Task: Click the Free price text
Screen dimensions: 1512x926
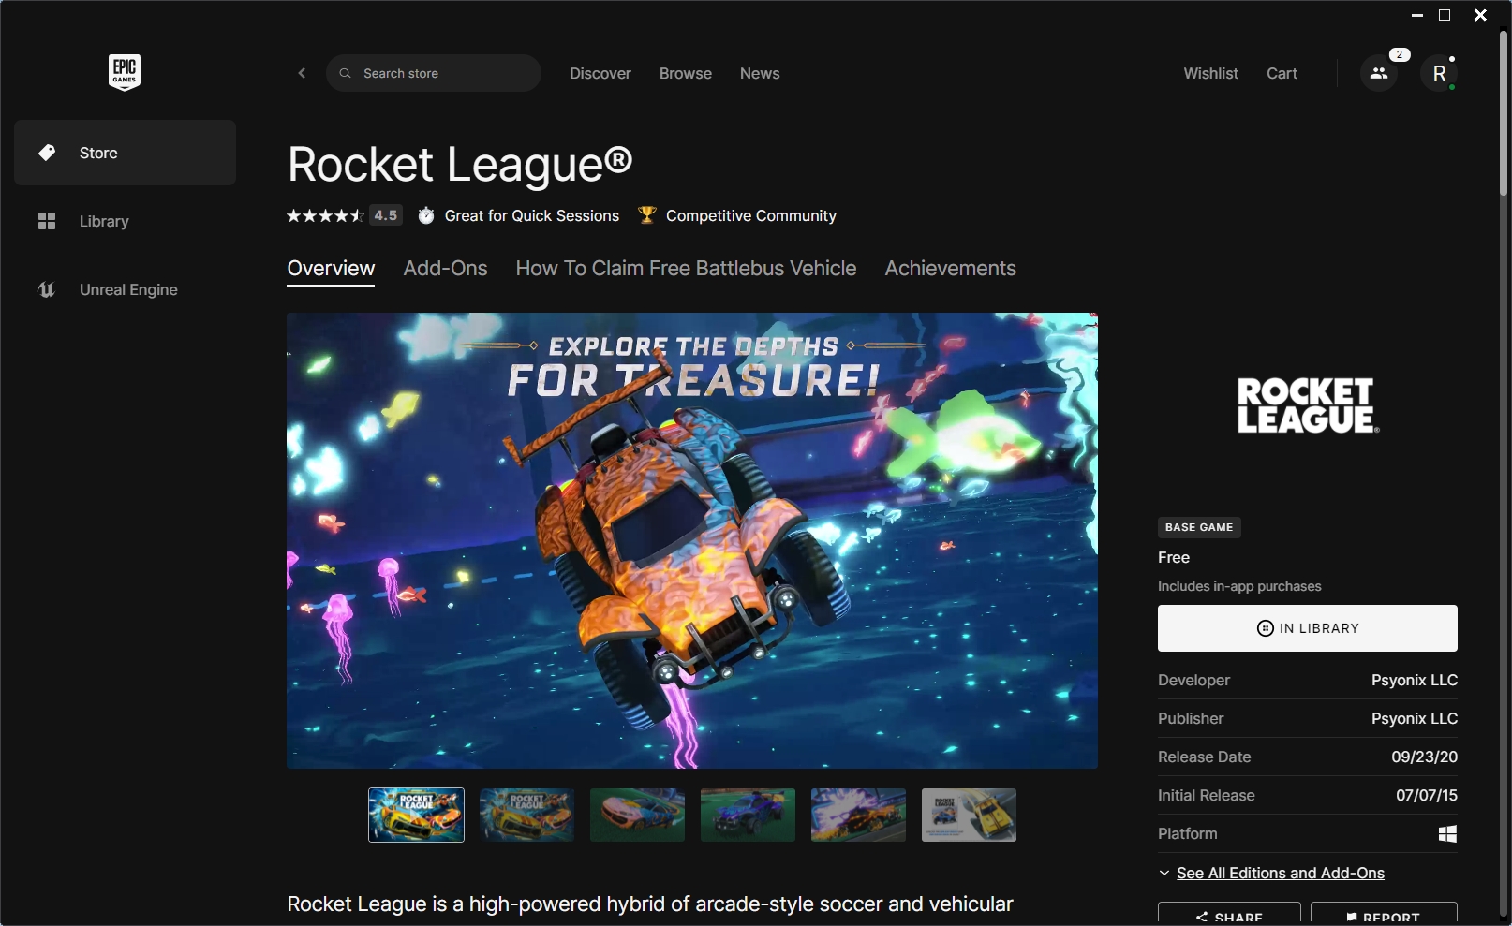Action: (x=1174, y=557)
